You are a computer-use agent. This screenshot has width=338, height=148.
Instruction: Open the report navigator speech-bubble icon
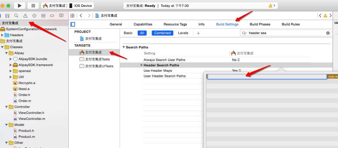point(61,16)
